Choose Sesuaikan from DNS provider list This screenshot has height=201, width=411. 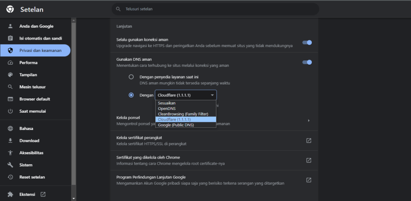(185, 103)
